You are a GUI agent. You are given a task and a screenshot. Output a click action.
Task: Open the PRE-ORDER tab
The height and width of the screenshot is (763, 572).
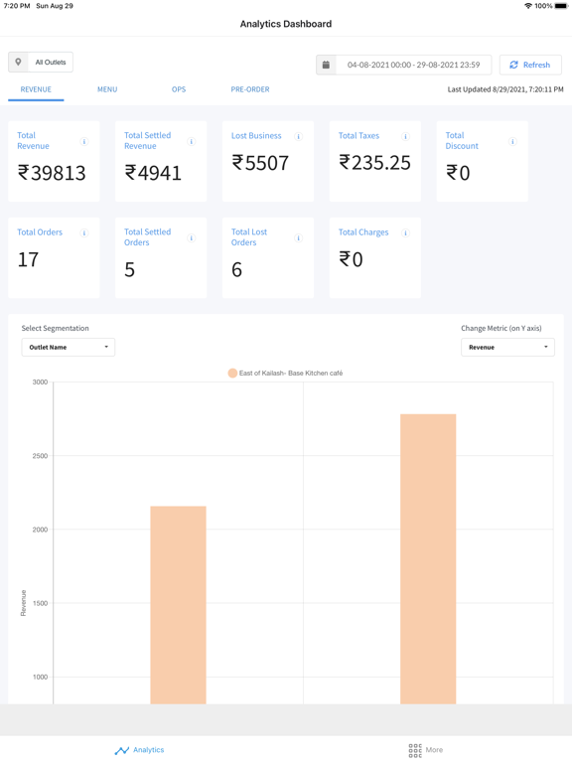[x=250, y=89]
